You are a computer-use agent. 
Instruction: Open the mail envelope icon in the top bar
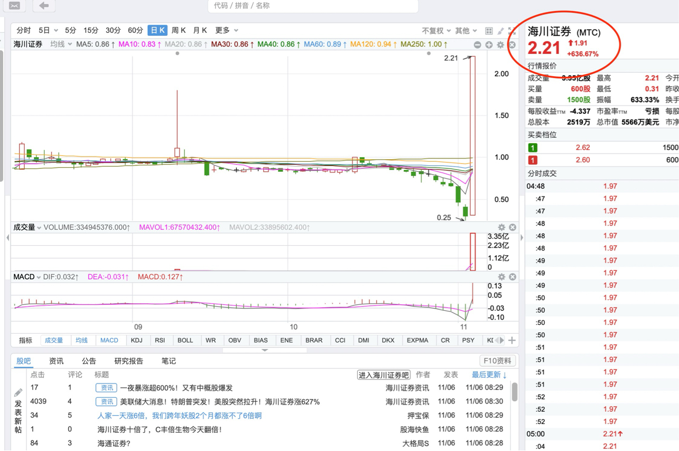(14, 6)
